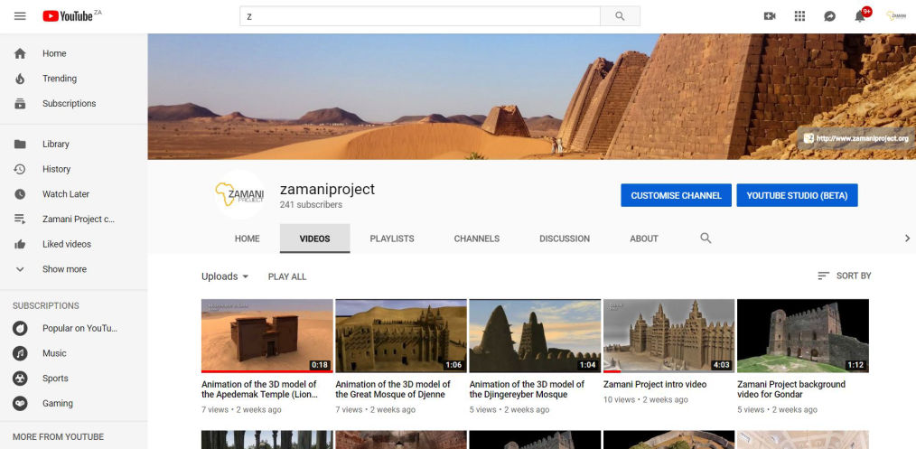This screenshot has height=449, width=916.
Task: Click the Watch Later clock icon
Action: (x=20, y=194)
